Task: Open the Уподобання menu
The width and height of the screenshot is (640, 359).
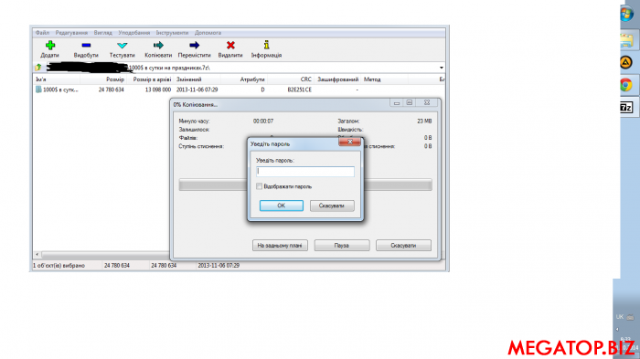Action: 133,33
